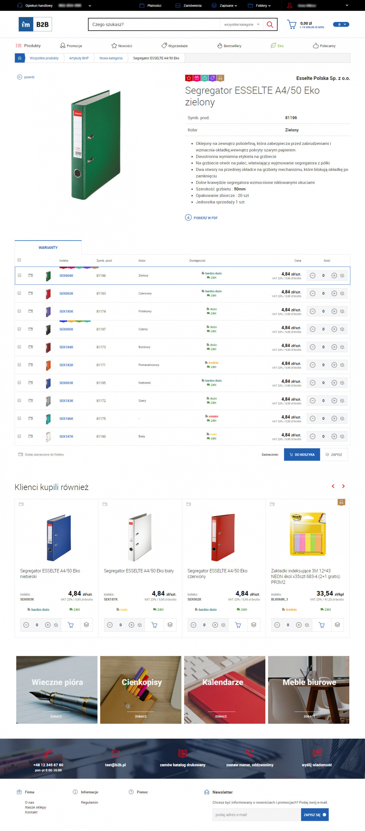Click the Regulamin footer link
This screenshot has width=365, height=831.
coord(89,803)
